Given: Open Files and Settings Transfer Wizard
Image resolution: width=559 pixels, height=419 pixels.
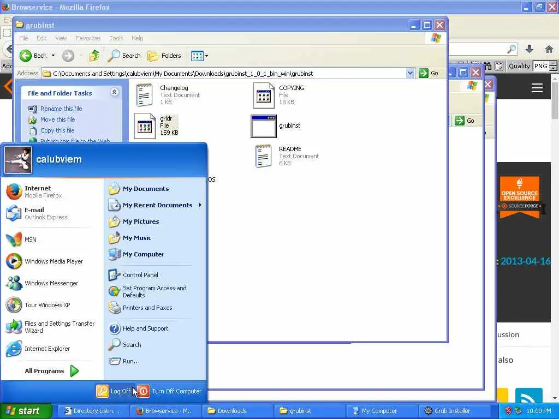Looking at the screenshot, I should coord(52,327).
